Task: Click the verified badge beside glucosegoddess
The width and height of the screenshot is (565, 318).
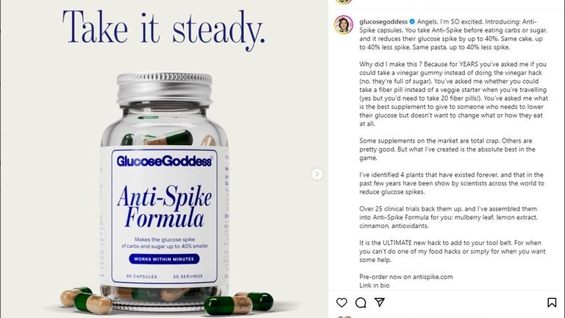Action: point(412,21)
